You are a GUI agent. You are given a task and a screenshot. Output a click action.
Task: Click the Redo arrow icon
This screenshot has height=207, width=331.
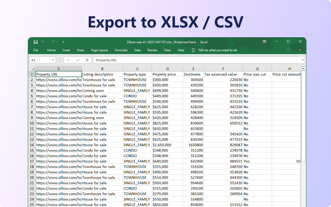tap(53, 42)
